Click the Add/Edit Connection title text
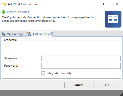123x96 pixels. 22,4
